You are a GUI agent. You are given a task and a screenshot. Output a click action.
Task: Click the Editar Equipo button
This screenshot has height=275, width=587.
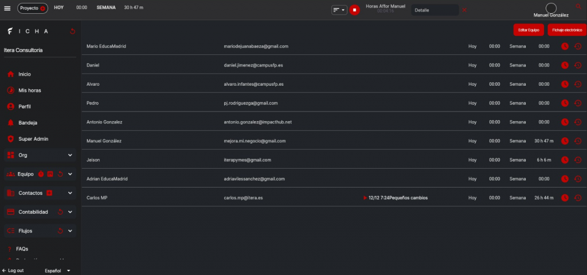click(x=528, y=29)
